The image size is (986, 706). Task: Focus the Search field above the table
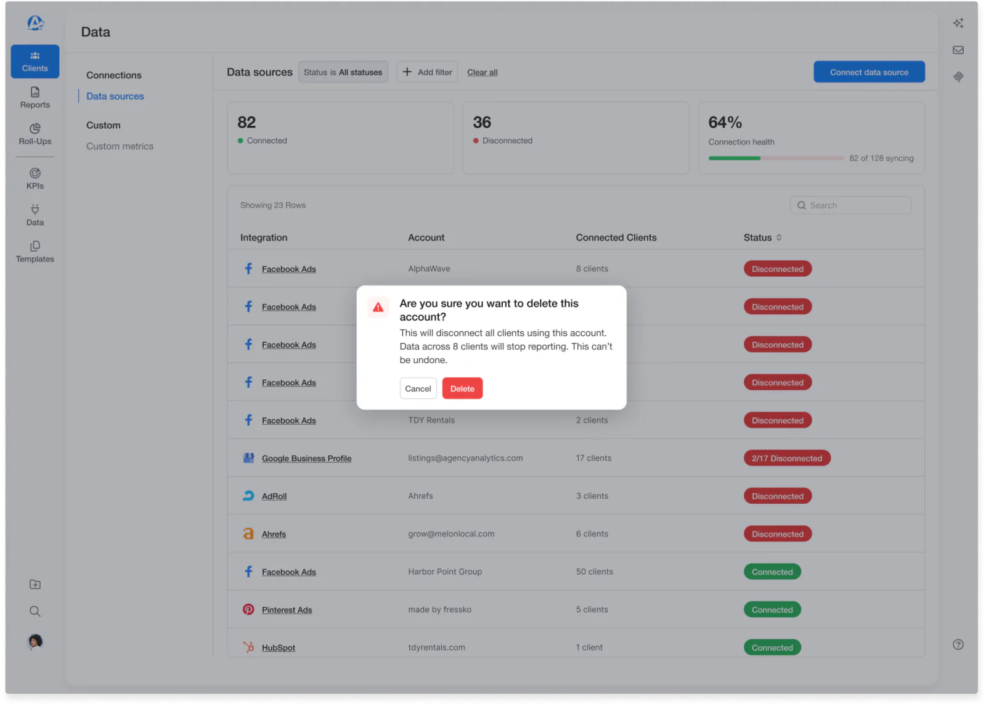coord(850,205)
